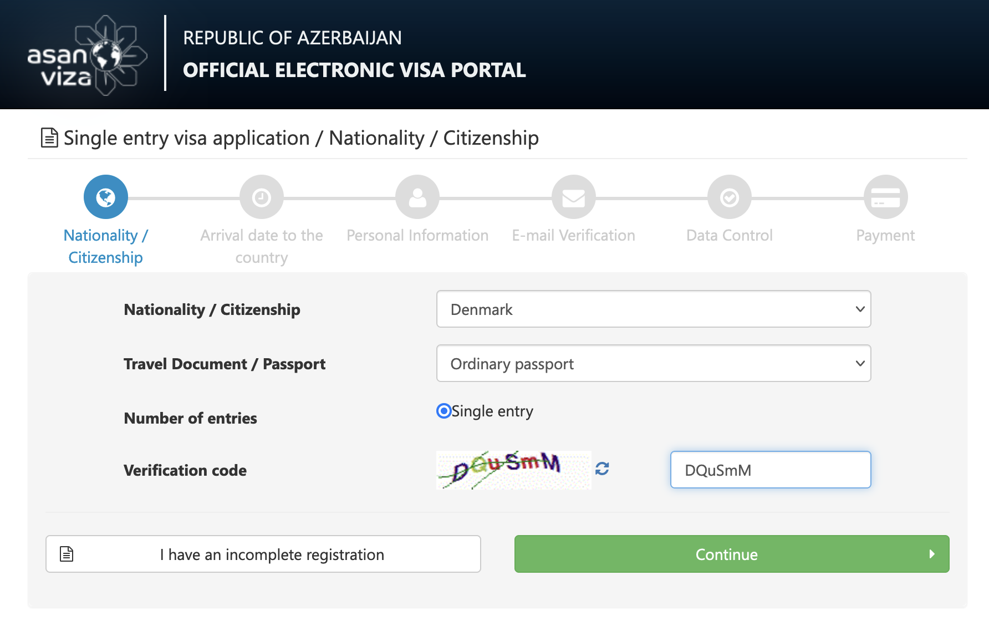Click the Denmark dropdown chevron arrow
The image size is (989, 621).
[860, 309]
